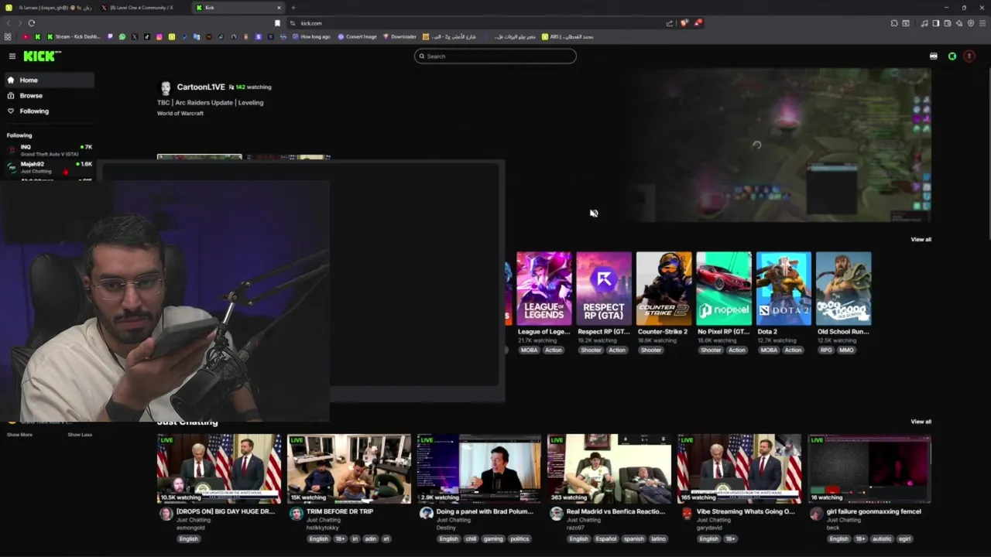This screenshot has height=557, width=991.
Task: Open World of Warcraft category link
Action: [180, 114]
